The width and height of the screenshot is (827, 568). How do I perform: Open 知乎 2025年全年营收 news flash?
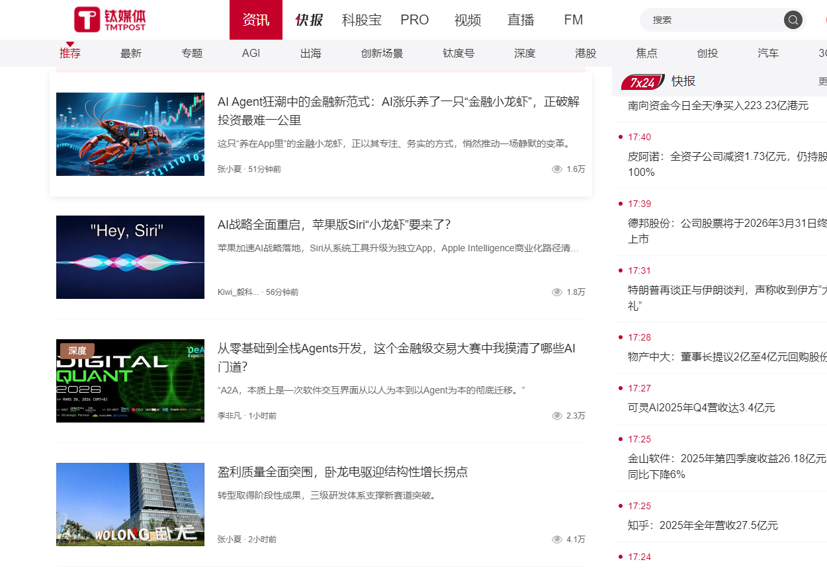point(703,525)
